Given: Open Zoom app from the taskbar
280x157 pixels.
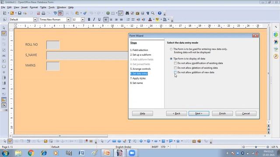Looking at the screenshot, I should (132, 153).
